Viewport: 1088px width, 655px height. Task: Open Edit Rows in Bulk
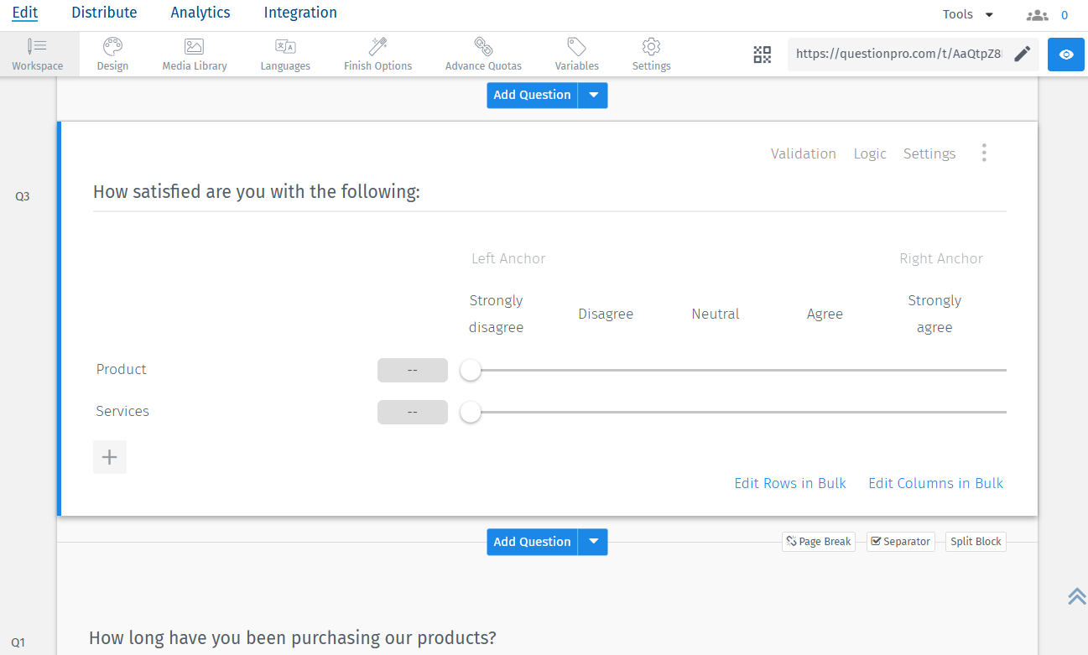coord(789,483)
